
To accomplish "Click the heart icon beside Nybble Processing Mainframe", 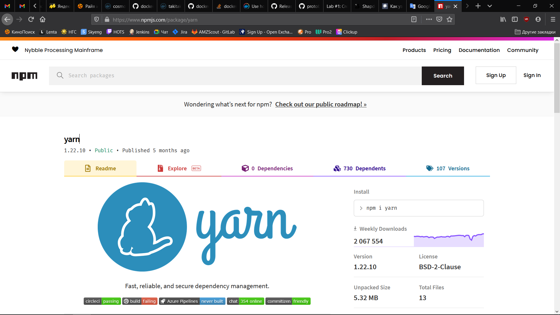I will click(x=15, y=49).
